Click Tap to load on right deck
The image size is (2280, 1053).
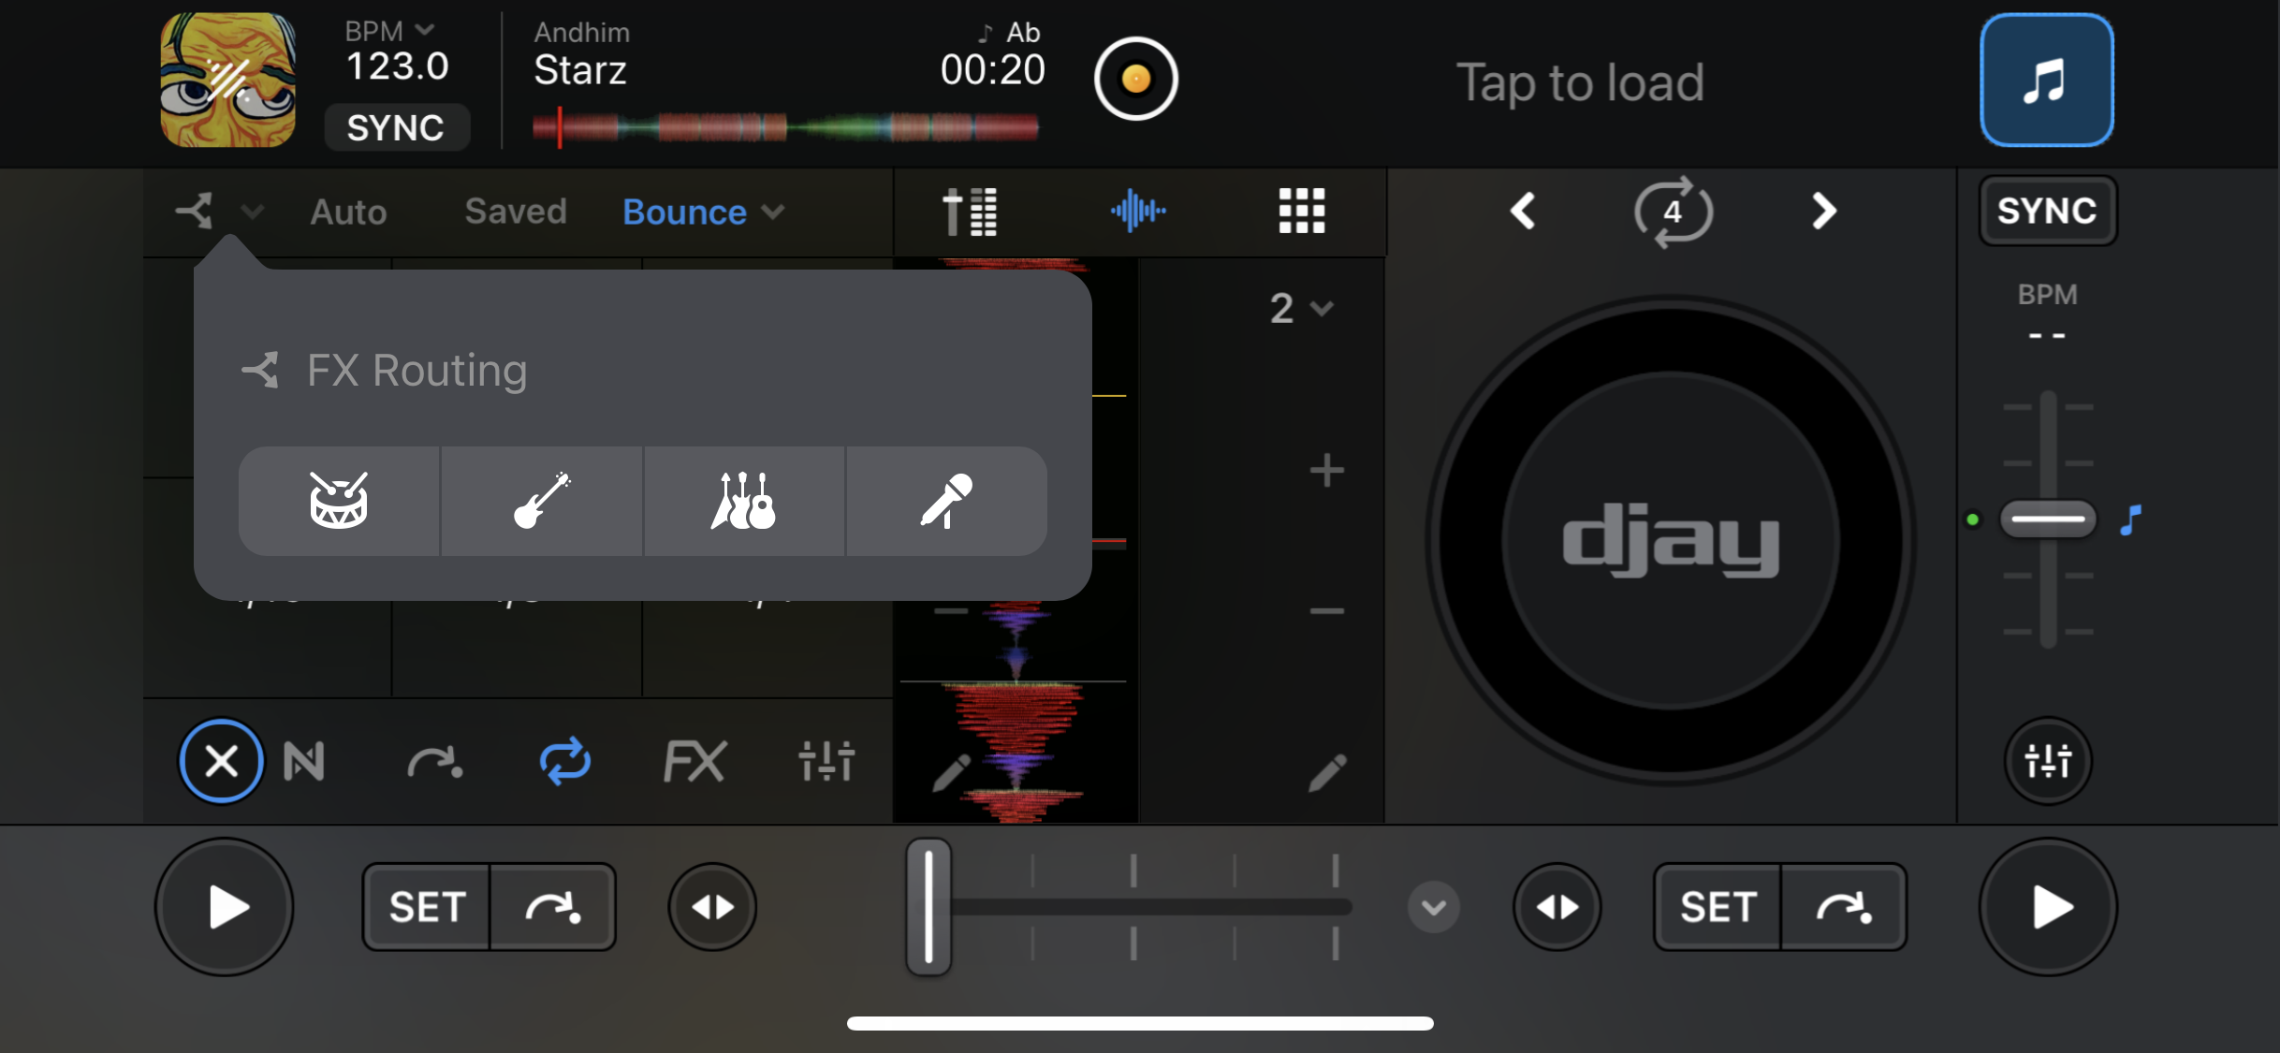(1581, 82)
